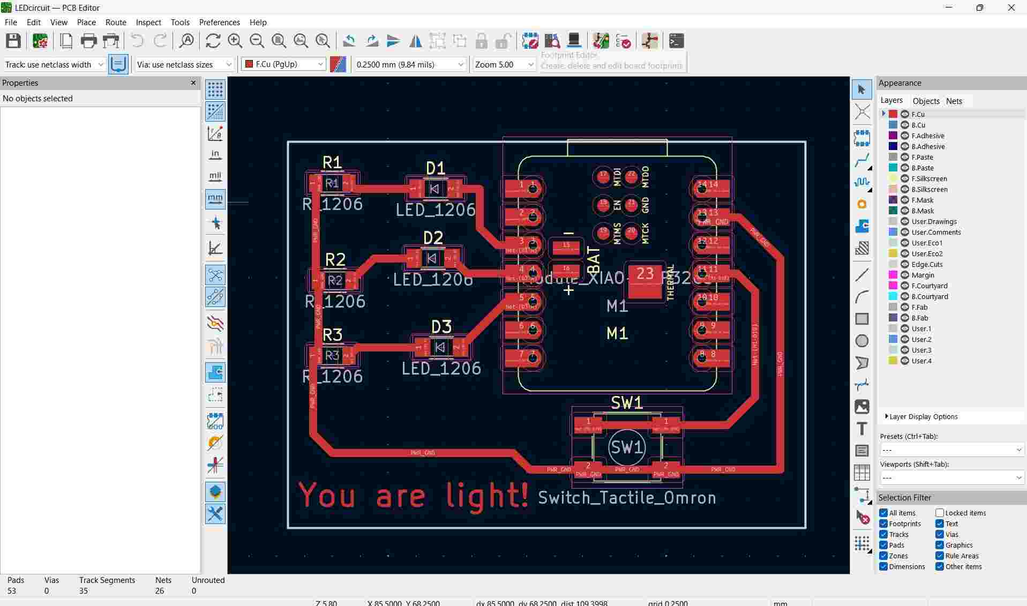Open the Via sizes dropdown
The width and height of the screenshot is (1027, 606).
tap(229, 64)
